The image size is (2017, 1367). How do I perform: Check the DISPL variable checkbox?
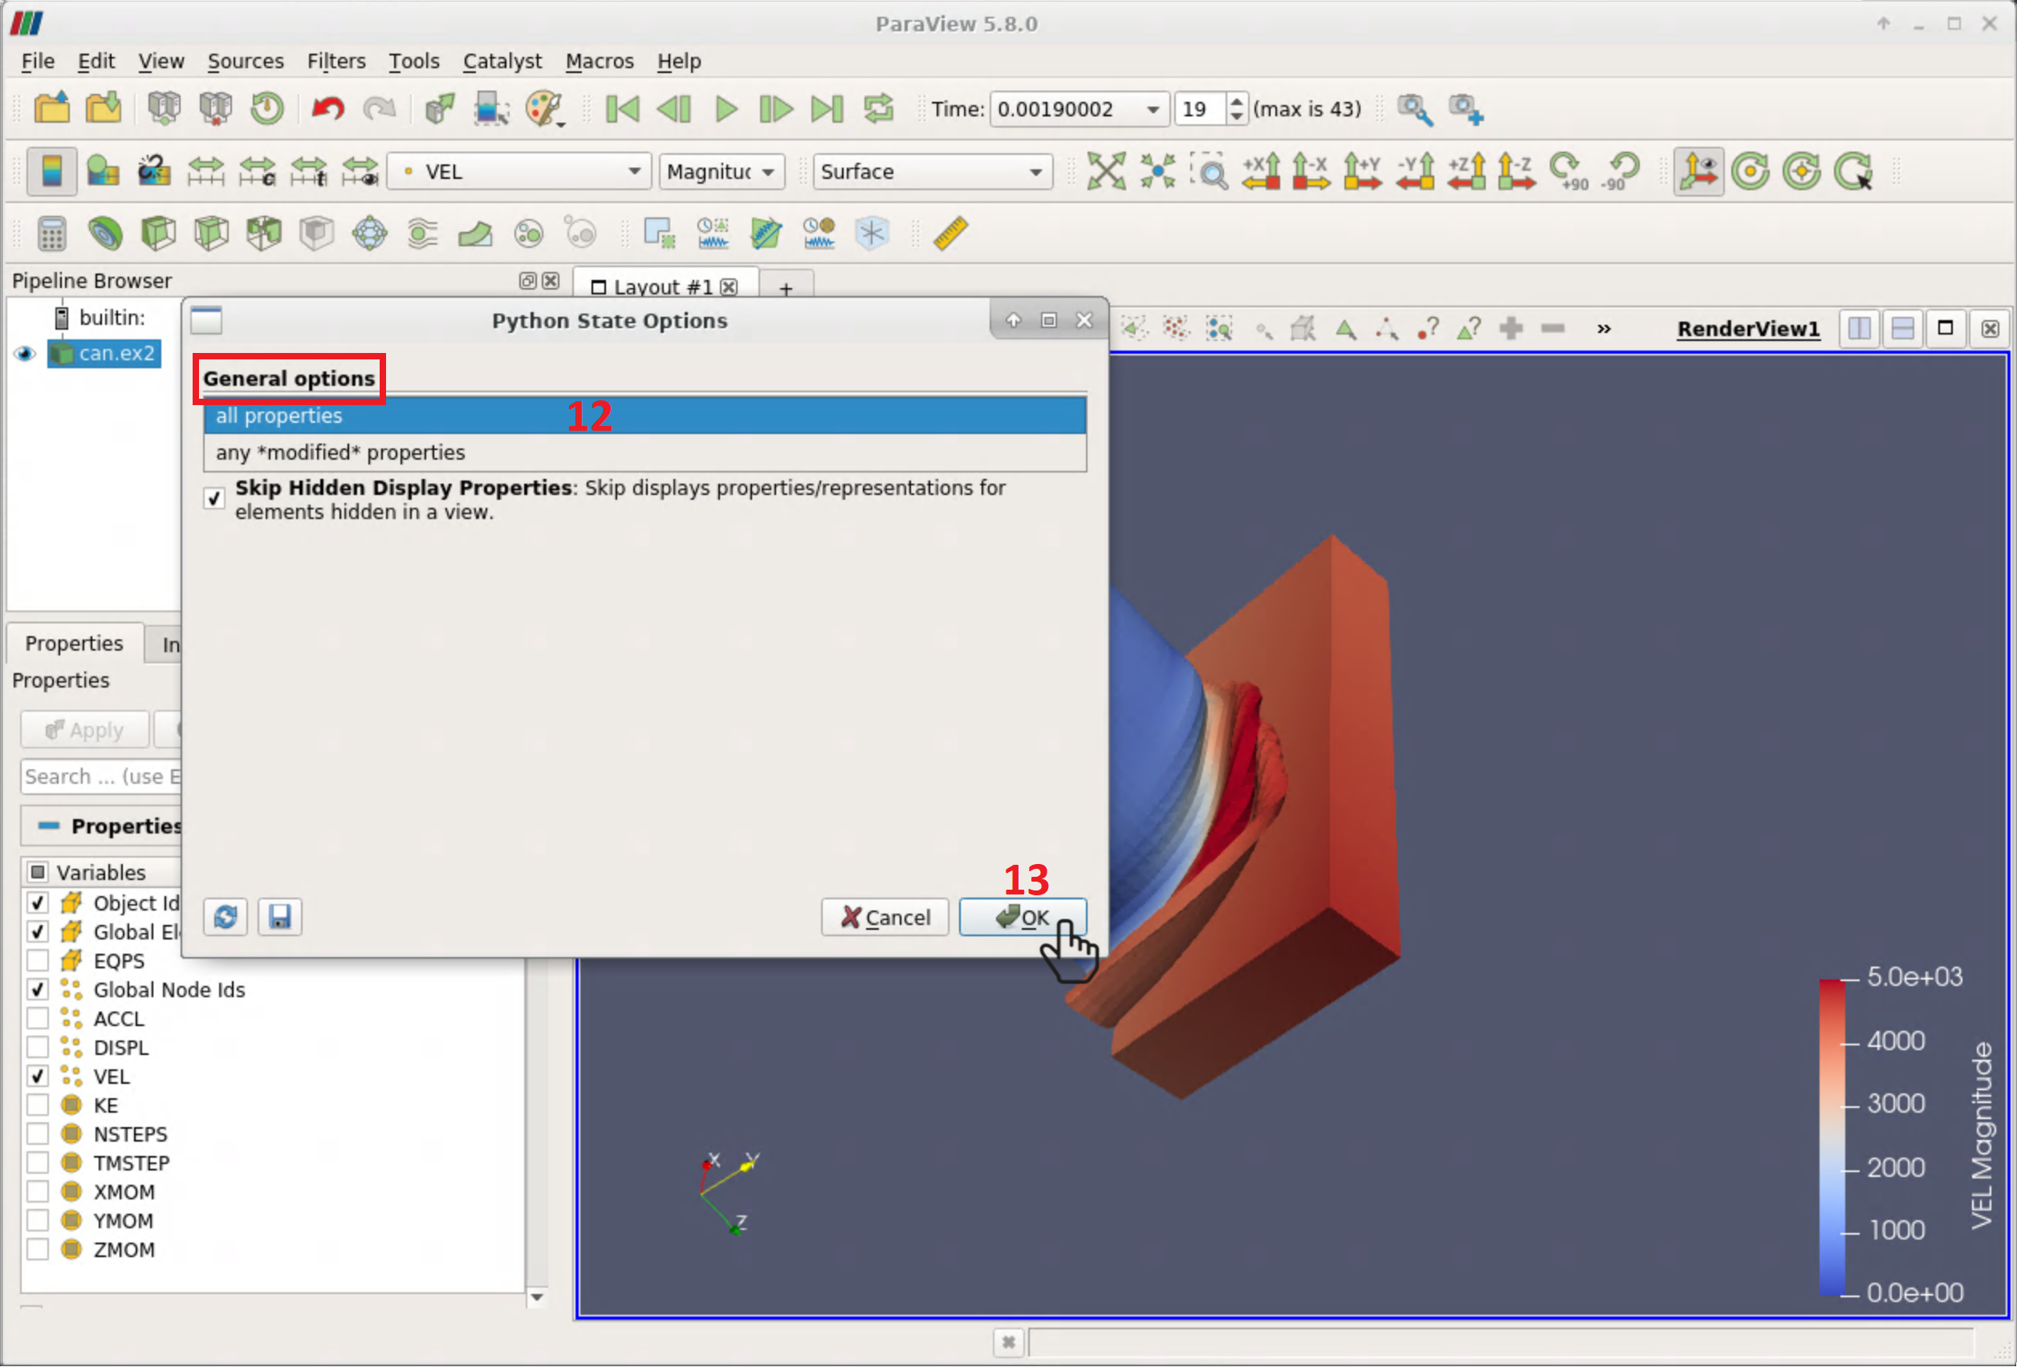pyautogui.click(x=37, y=1048)
